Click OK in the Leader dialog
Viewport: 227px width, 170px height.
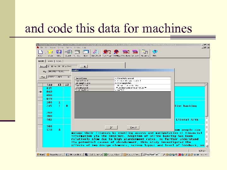pyautogui.click(x=111, y=127)
